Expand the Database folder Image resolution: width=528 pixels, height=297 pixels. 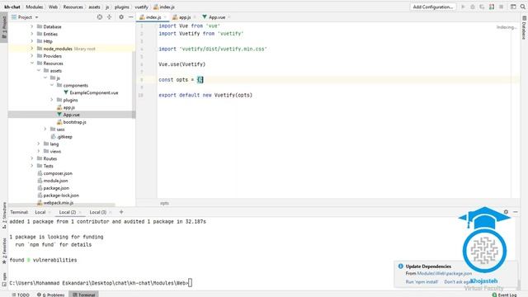click(x=32, y=26)
